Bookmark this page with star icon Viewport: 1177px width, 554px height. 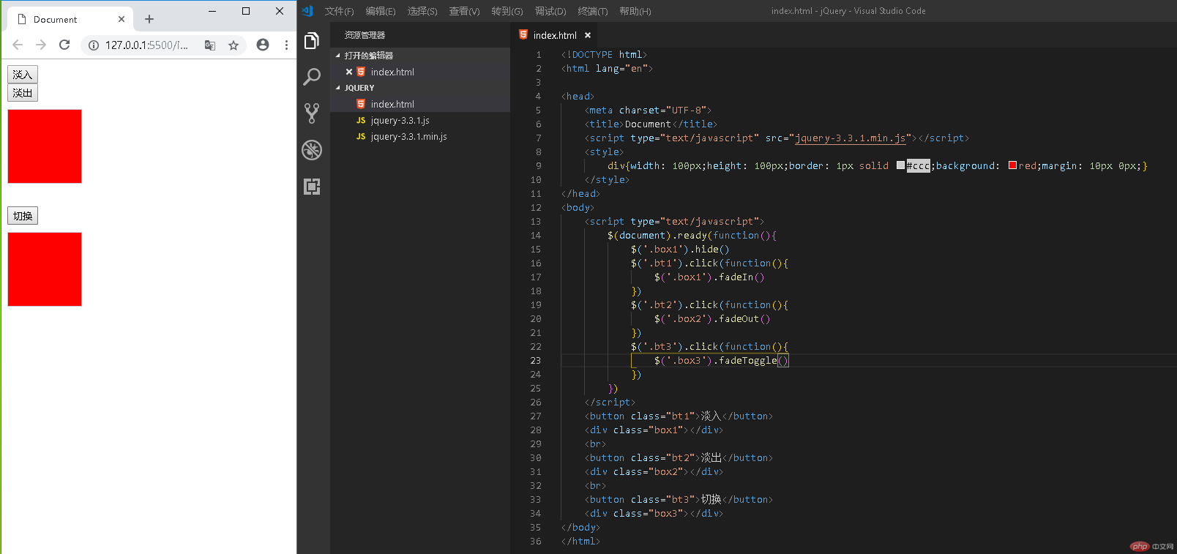point(233,45)
